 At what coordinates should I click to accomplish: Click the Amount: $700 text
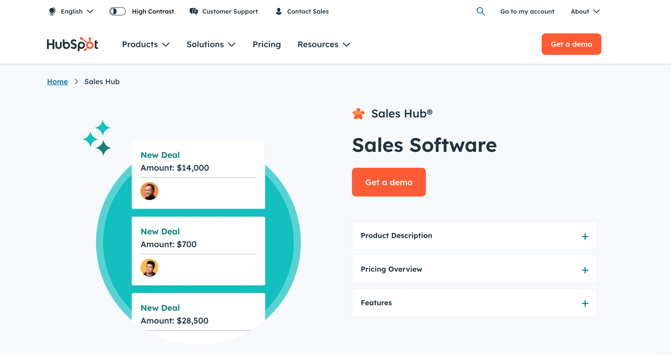169,244
